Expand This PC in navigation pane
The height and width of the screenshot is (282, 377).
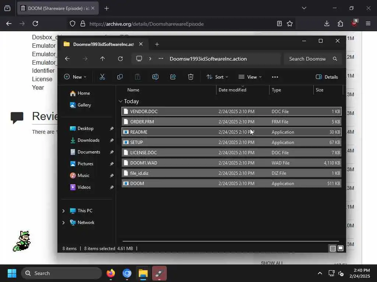pos(63,211)
